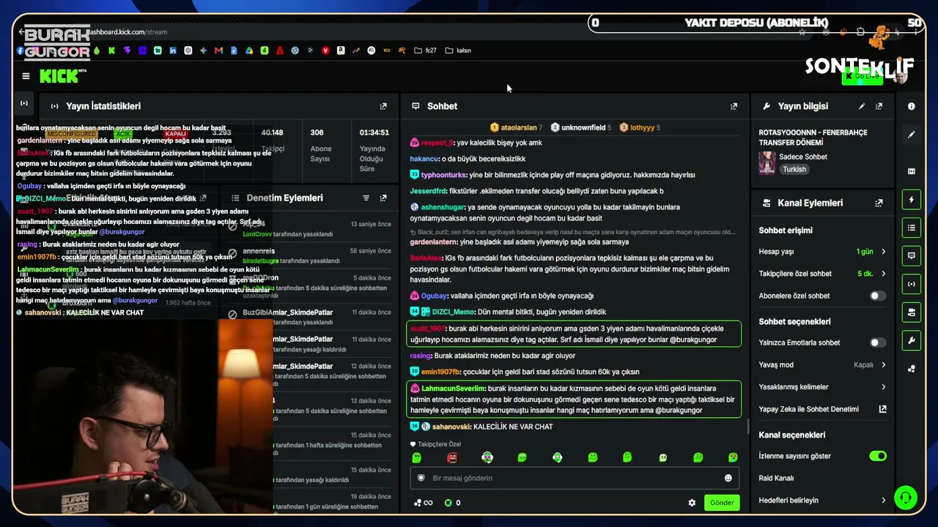
Task: Open the filter icon in Denetim Eylemleri
Action: [366, 198]
